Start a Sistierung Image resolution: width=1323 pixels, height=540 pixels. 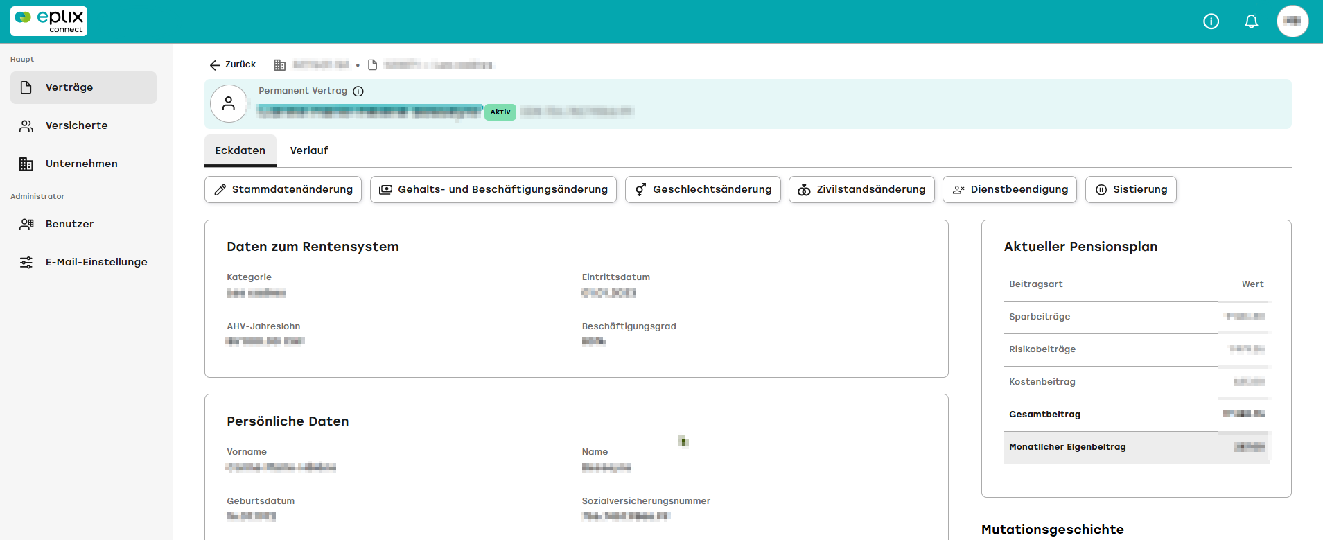(1131, 190)
